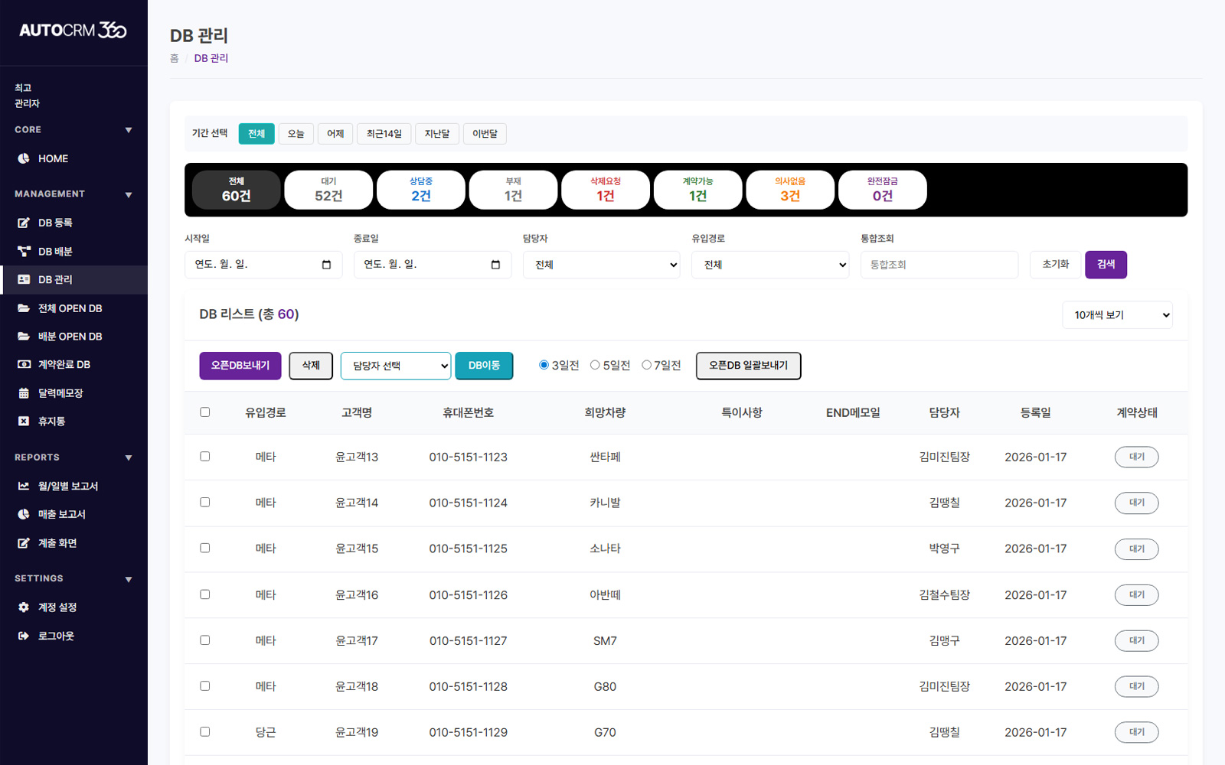Check the select-all checkbox in table header

click(x=204, y=412)
